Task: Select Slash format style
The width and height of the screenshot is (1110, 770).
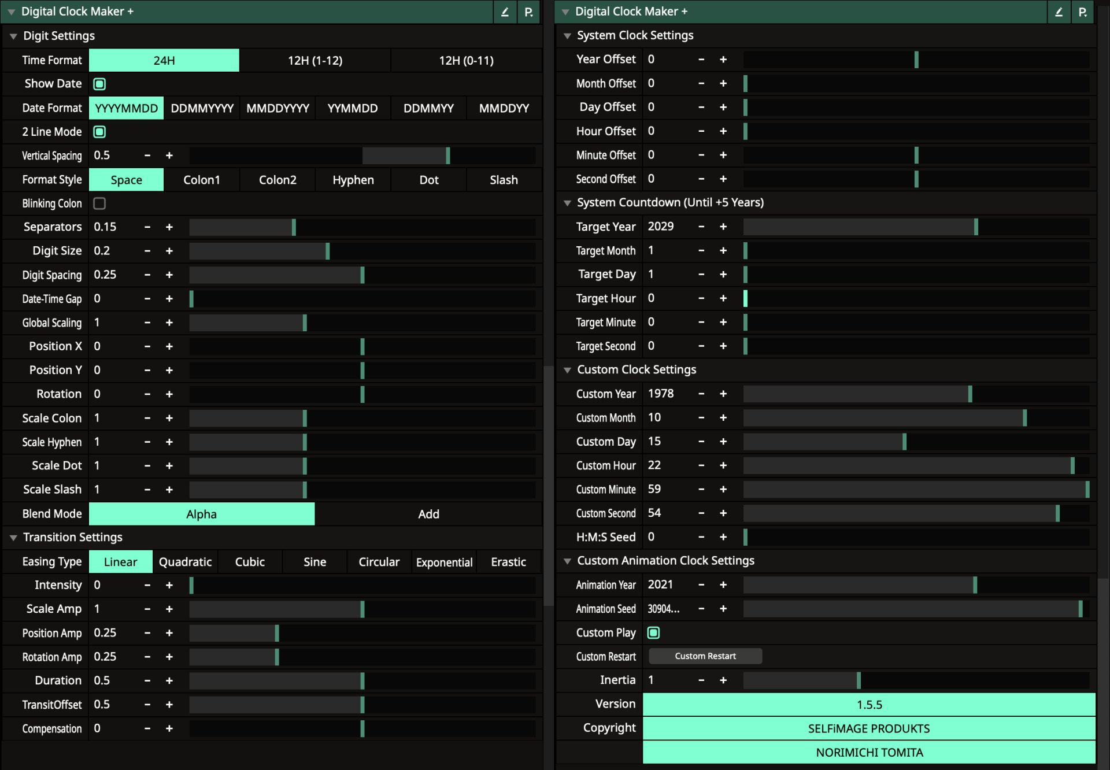Action: (504, 180)
